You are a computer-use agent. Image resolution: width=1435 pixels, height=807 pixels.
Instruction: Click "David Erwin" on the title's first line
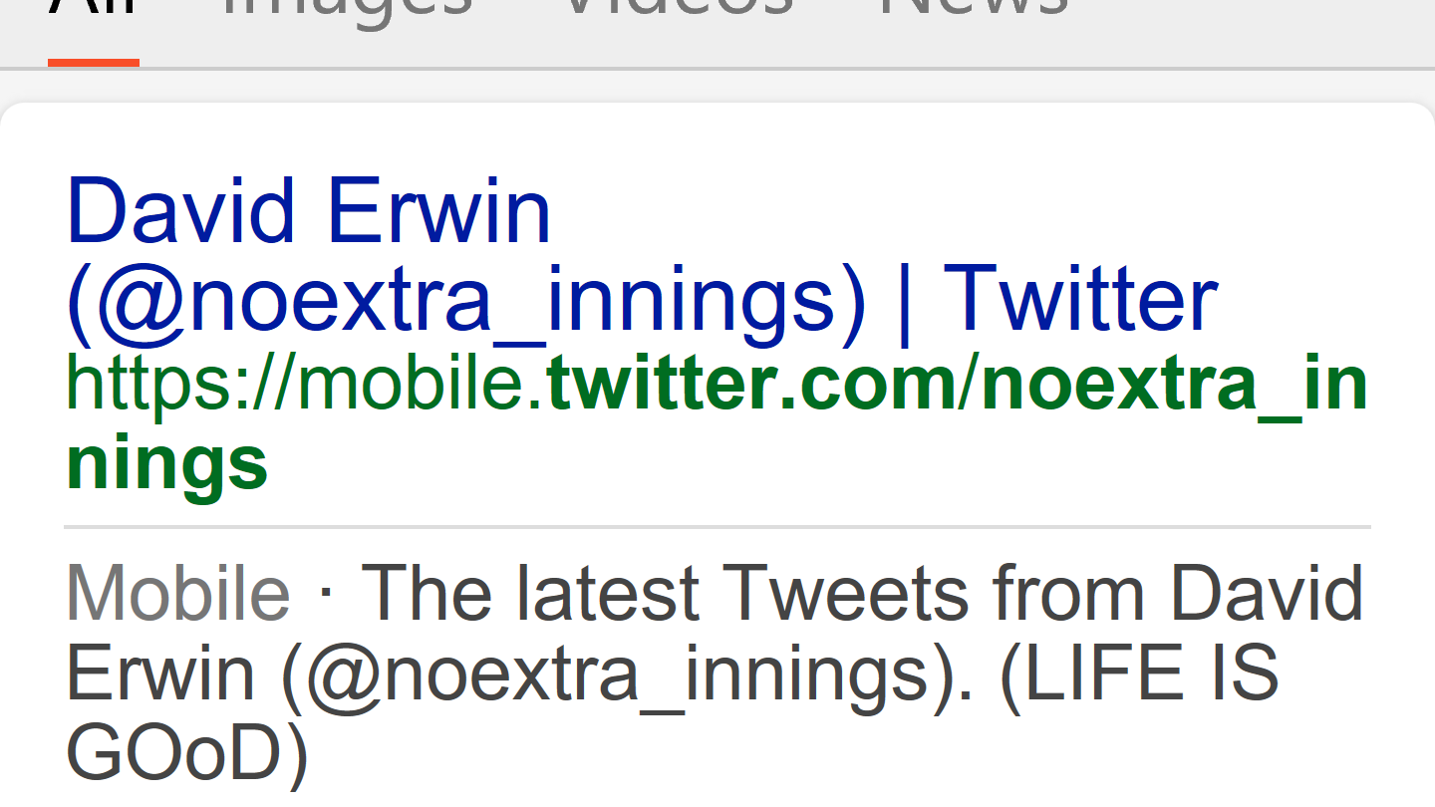(x=308, y=211)
